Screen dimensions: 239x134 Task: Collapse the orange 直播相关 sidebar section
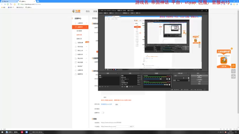(86, 27)
